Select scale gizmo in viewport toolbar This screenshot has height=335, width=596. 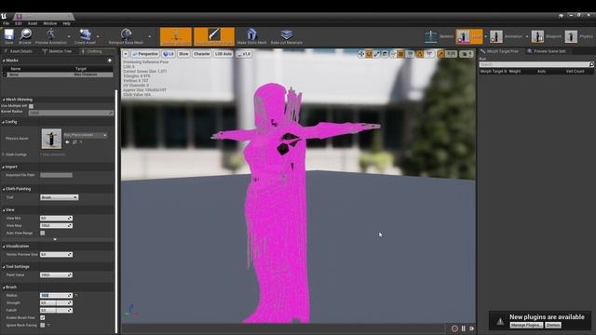[376, 54]
